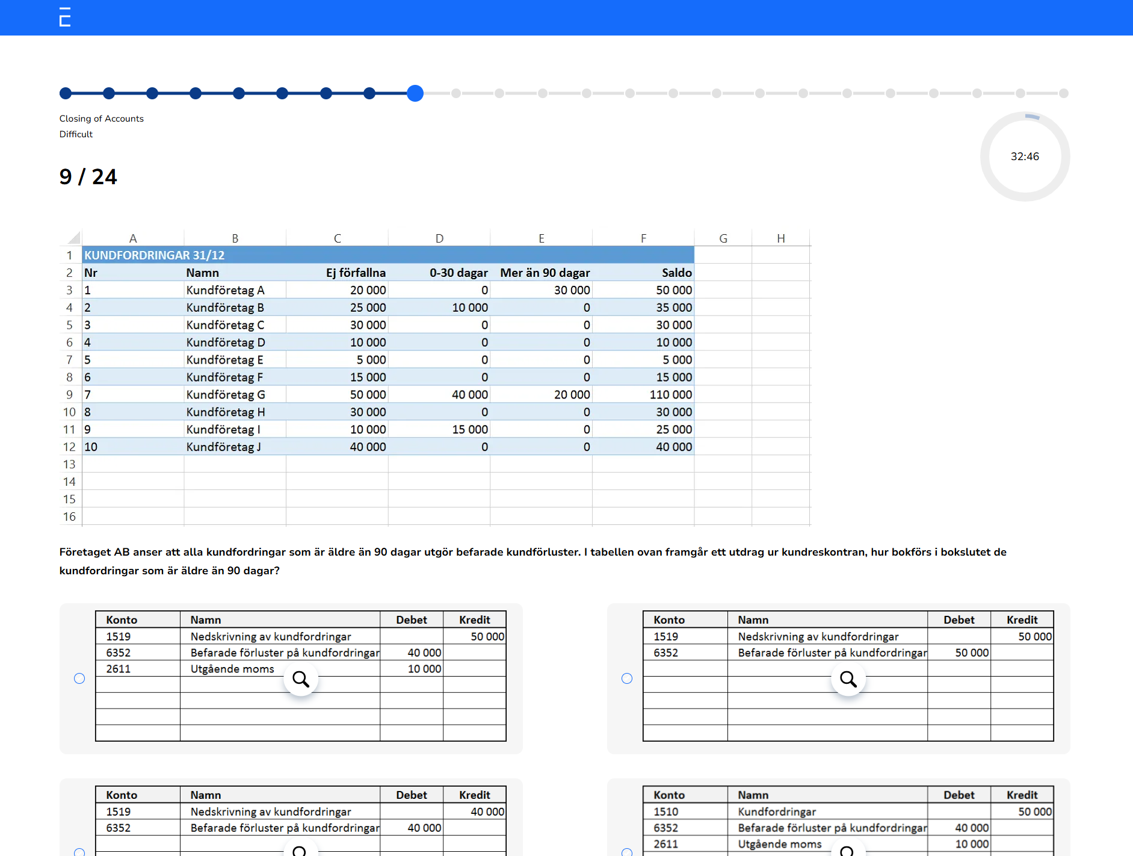Screen dimensions: 1133x856
Task: Select the first answer with Utgående moms 10 000
Action: (79, 678)
